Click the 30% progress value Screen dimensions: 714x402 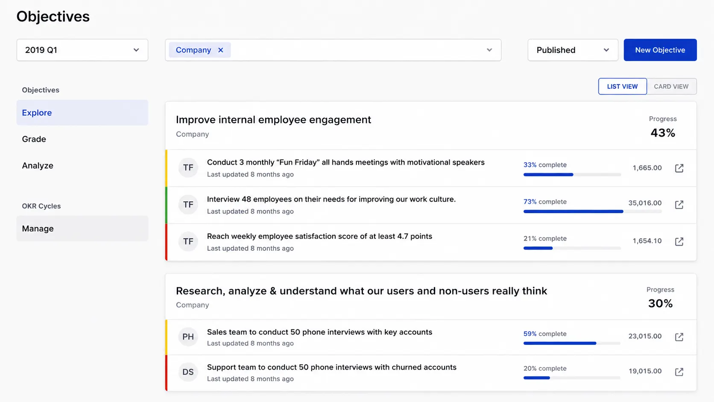pos(660,303)
